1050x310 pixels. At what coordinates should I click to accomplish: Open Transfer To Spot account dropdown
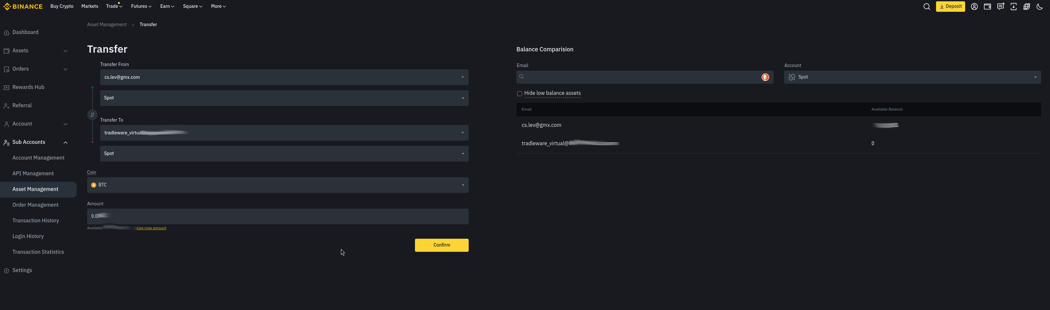(284, 154)
